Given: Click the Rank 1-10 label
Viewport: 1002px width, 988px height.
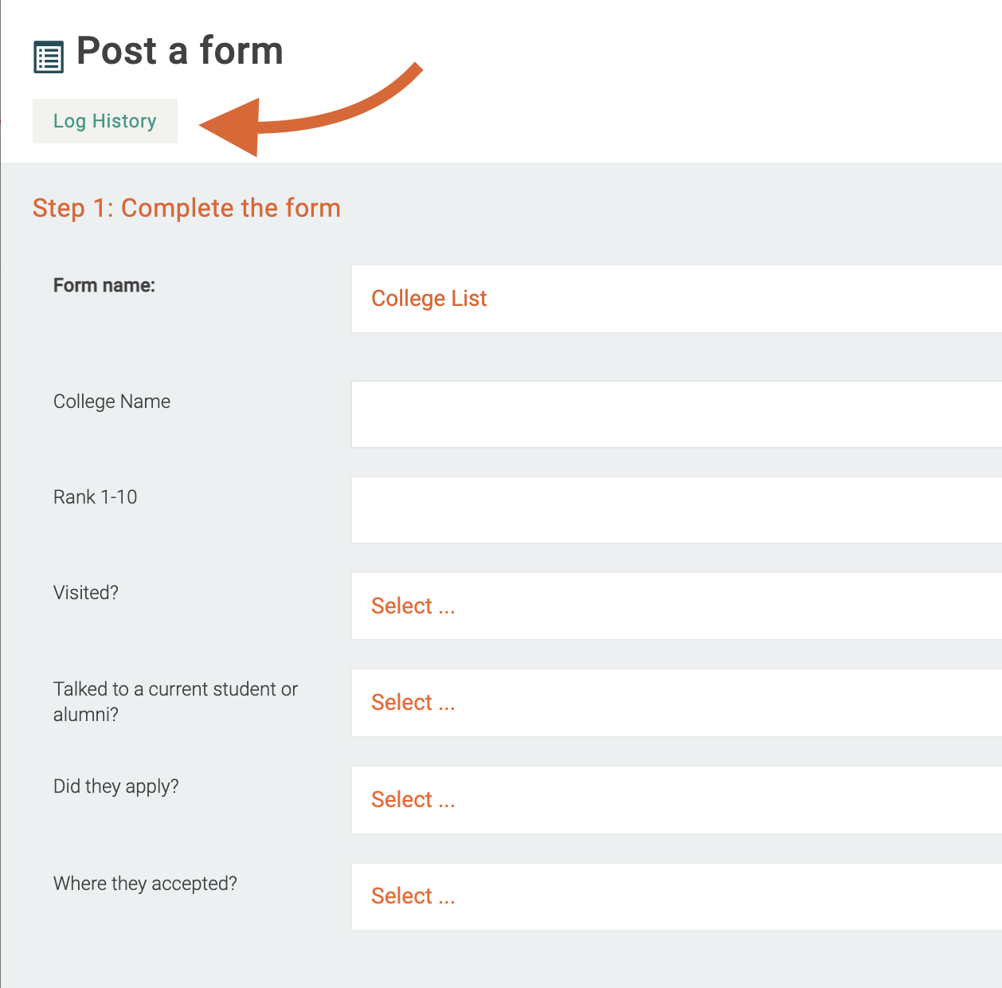Looking at the screenshot, I should 95,497.
